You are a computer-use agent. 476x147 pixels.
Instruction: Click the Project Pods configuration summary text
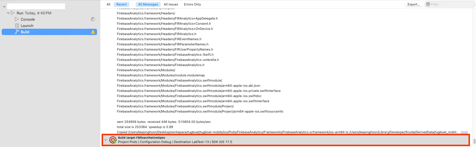click(175, 142)
